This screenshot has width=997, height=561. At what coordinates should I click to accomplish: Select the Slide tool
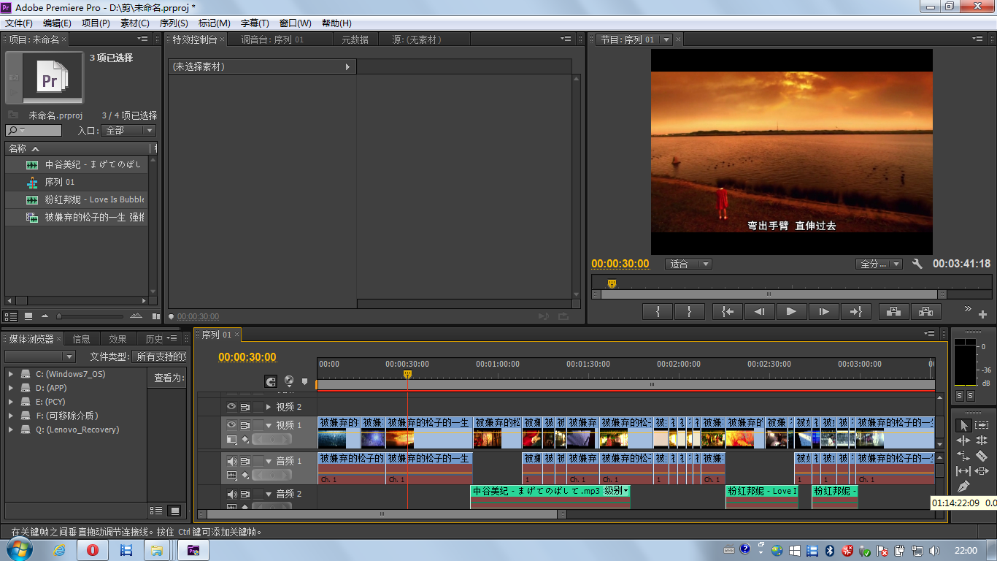coord(982,471)
